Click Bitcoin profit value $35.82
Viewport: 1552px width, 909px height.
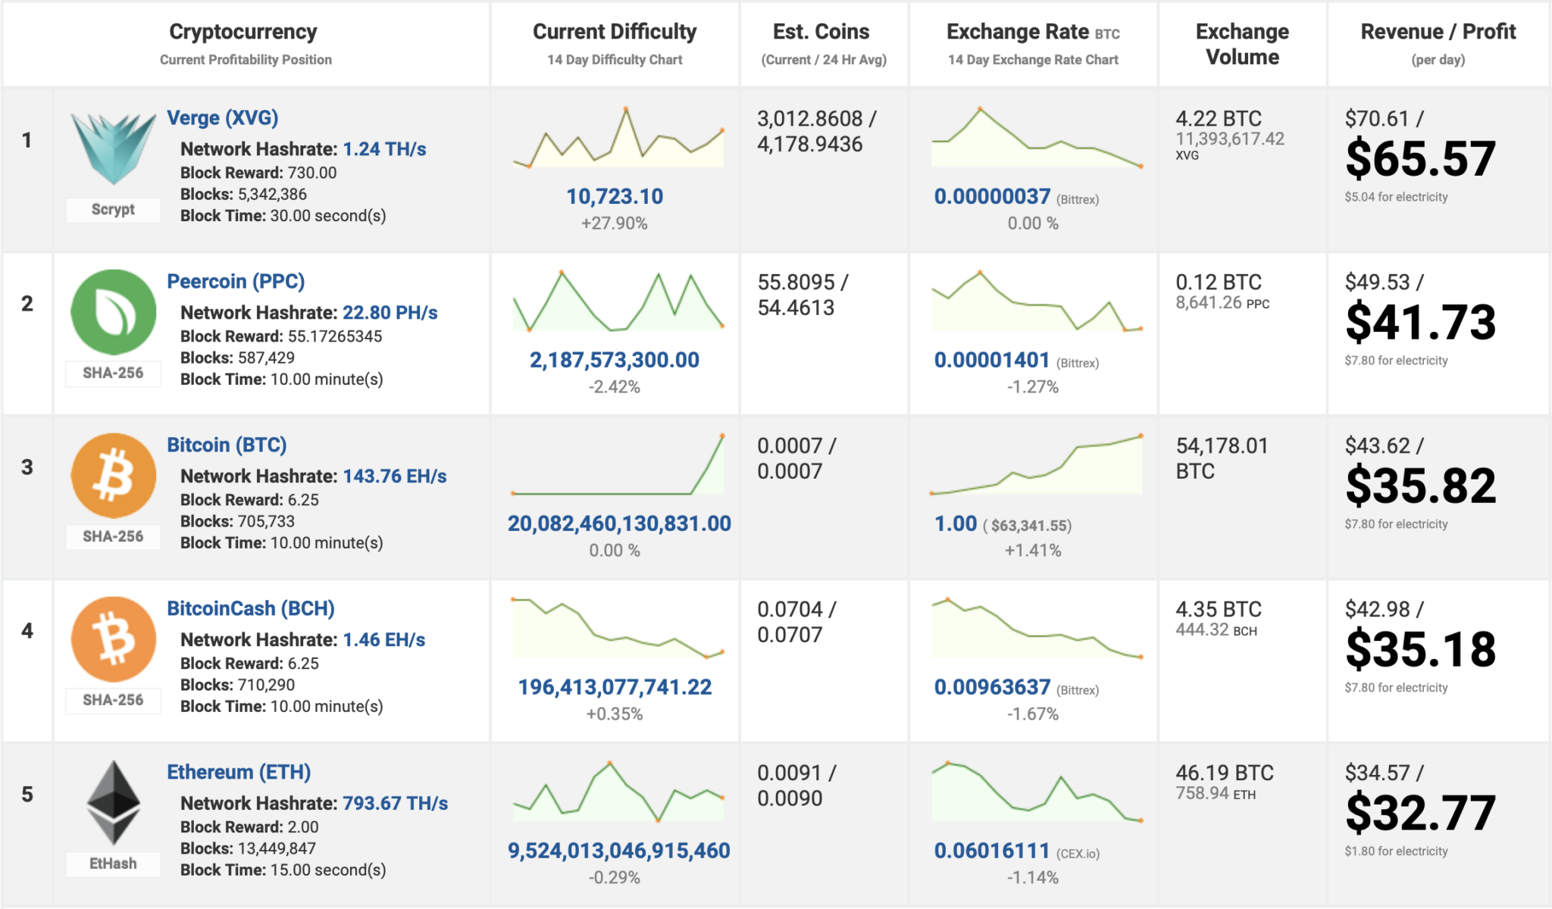point(1421,486)
